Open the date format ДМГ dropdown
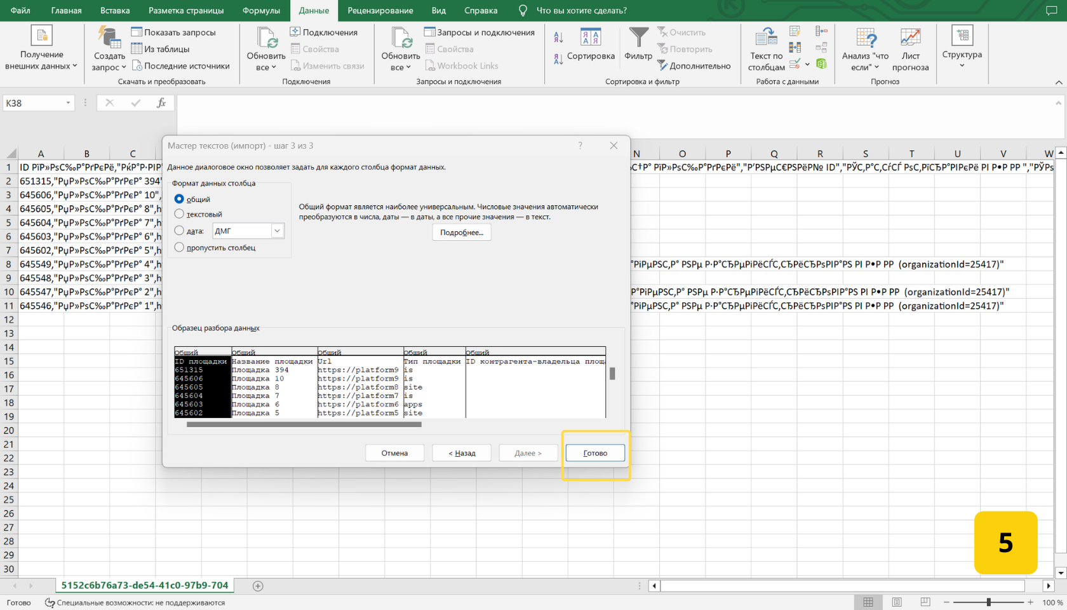This screenshot has width=1067, height=610. (277, 231)
